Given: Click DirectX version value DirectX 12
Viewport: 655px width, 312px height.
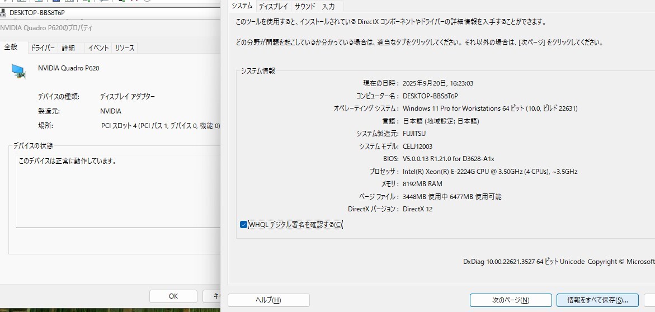Looking at the screenshot, I should (417, 209).
